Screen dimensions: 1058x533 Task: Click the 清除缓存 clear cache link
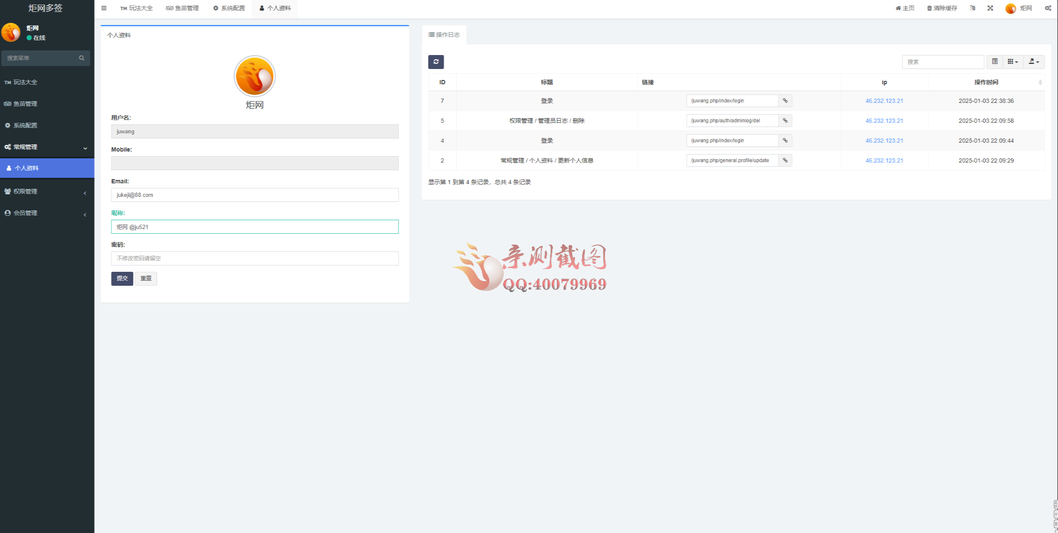point(942,8)
